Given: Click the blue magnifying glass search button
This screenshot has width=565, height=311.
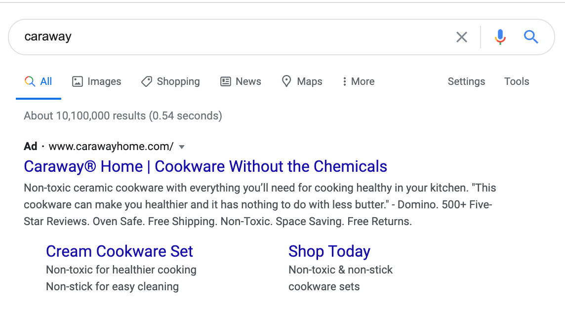Looking at the screenshot, I should pos(531,37).
